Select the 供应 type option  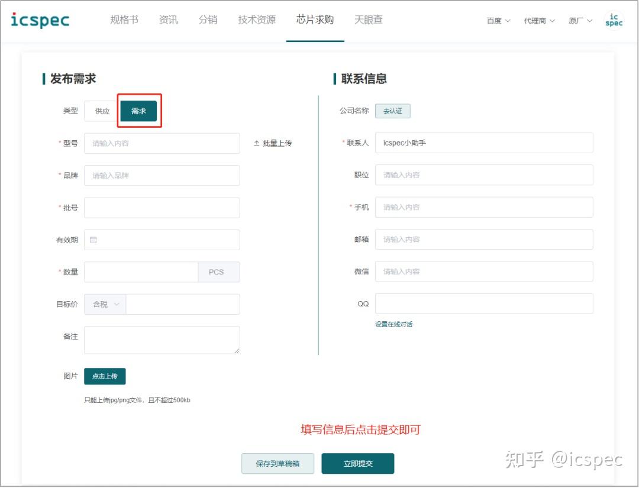(101, 111)
